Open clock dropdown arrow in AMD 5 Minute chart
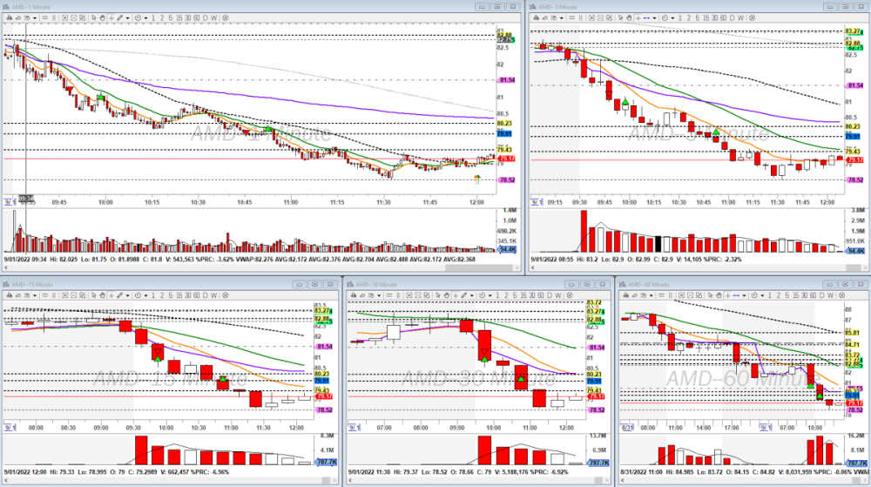Viewport: 871px width, 487px height. pos(672,17)
